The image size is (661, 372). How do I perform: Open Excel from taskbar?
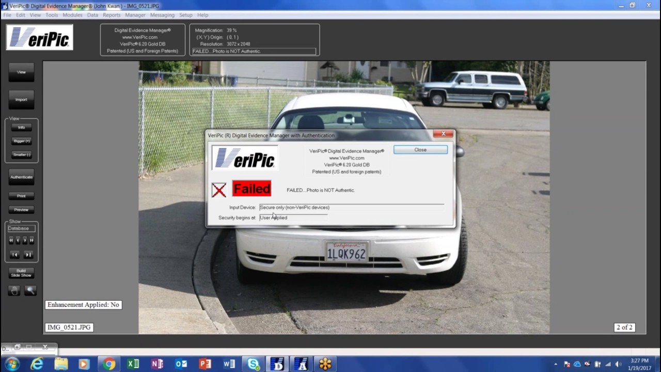click(x=133, y=364)
